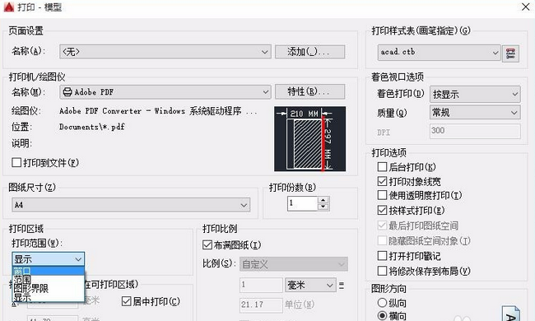Viewport: 535px width, 321px height.
Task: Decrease the number of copies
Action: (323, 207)
